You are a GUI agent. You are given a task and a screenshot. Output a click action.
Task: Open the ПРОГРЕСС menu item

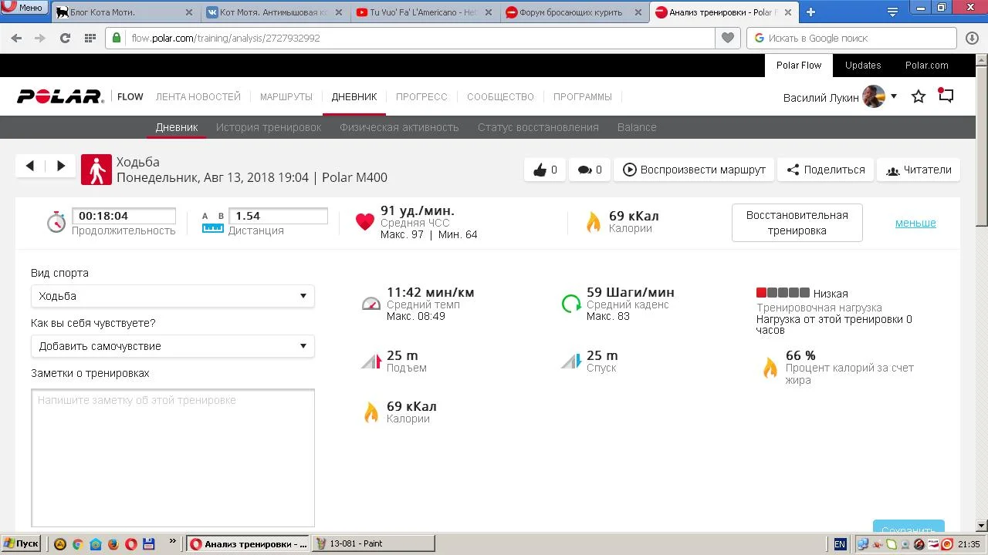[x=421, y=97]
